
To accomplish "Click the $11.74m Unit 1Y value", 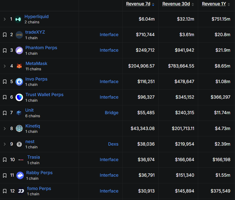I will [222, 113].
